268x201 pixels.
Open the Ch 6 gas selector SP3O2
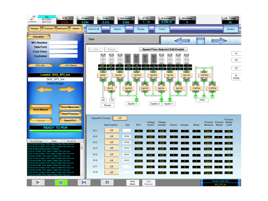pyautogui.click(x=127, y=160)
